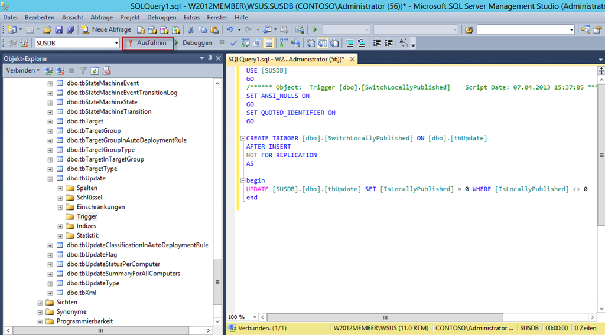Screen dimensions: 605x335
Task: Click the change connection icon
Action: pyautogui.click(x=24, y=43)
